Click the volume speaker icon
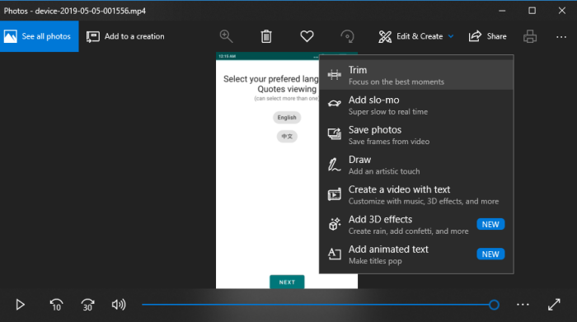The image size is (577, 322). click(x=119, y=305)
